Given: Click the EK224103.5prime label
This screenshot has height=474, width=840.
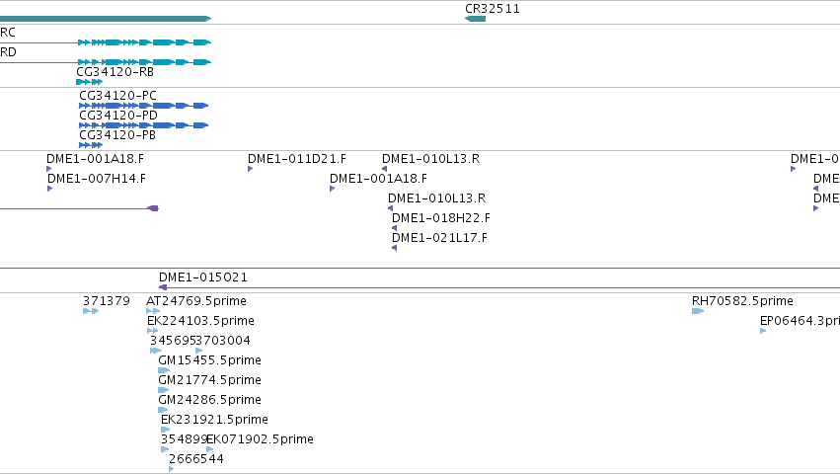Looking at the screenshot, I should coord(200,321).
